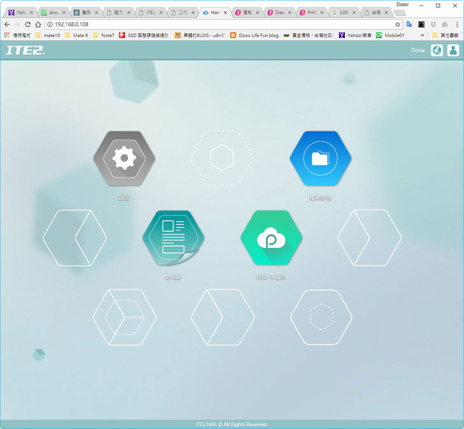Expand the bookmarks overflow chevron
Image resolution: width=464 pixels, height=429 pixels.
coord(422,35)
